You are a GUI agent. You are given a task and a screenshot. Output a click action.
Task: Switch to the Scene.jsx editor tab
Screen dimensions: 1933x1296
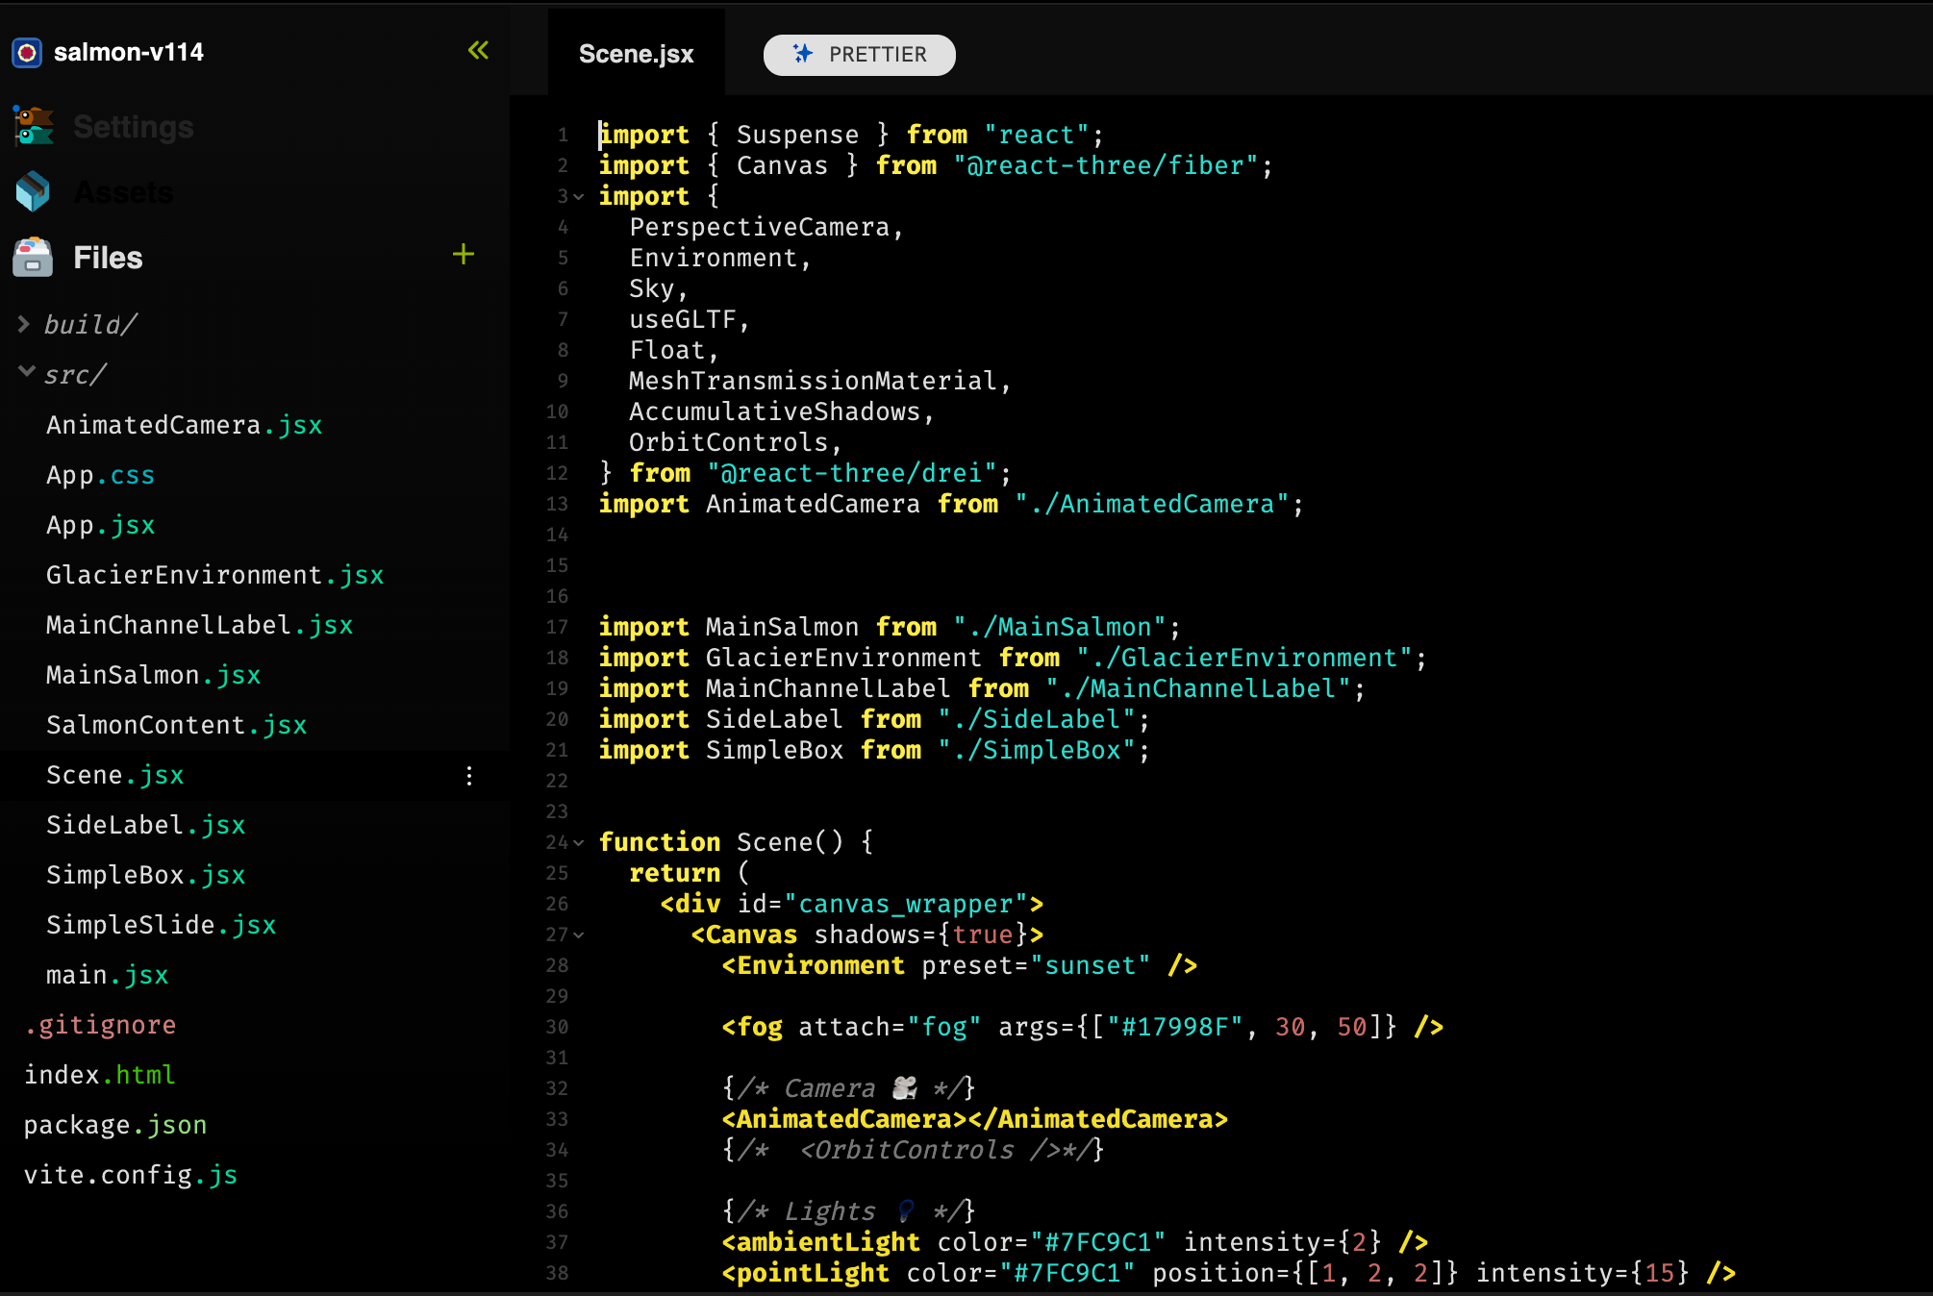click(636, 54)
